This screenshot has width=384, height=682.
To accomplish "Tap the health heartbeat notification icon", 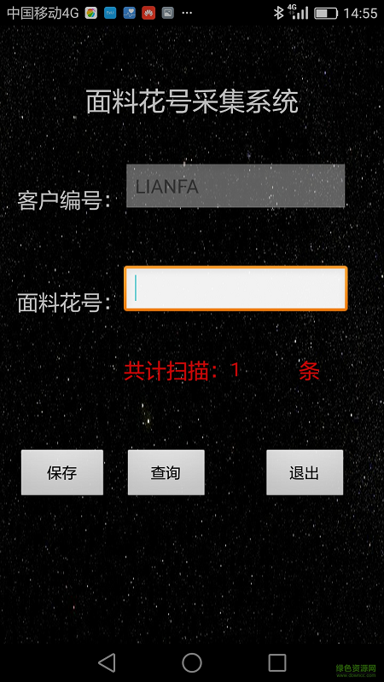I will click(130, 13).
